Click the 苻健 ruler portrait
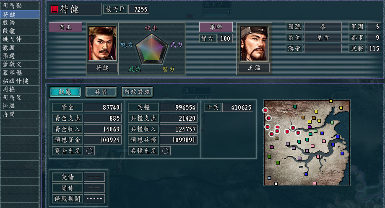The width and height of the screenshot is (385, 208). [x=102, y=43]
